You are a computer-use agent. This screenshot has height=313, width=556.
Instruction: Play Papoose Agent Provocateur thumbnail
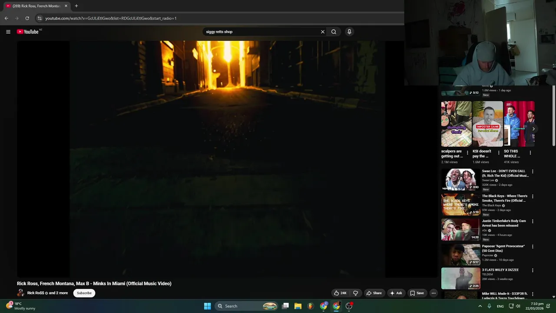460,254
